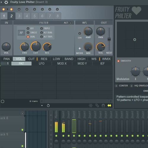Expand the plugin menu arrow beside gear
Screen dimensions: 148x148
(x=1, y=2)
